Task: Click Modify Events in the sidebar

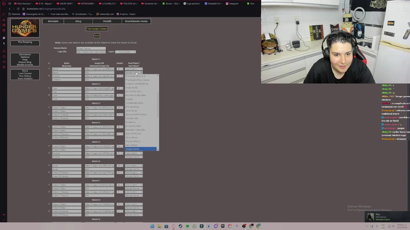Action: 25,65
